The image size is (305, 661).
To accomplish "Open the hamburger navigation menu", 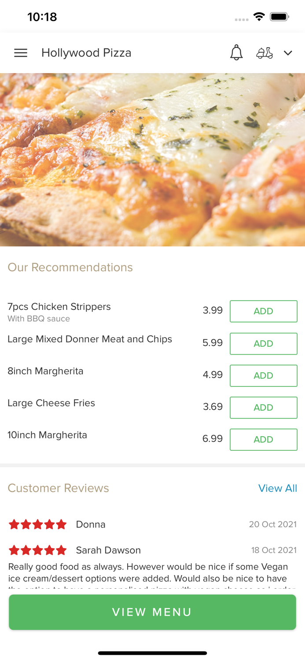I will pyautogui.click(x=20, y=52).
